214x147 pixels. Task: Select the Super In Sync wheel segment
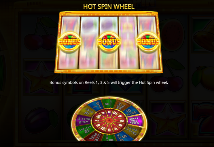click(132, 130)
